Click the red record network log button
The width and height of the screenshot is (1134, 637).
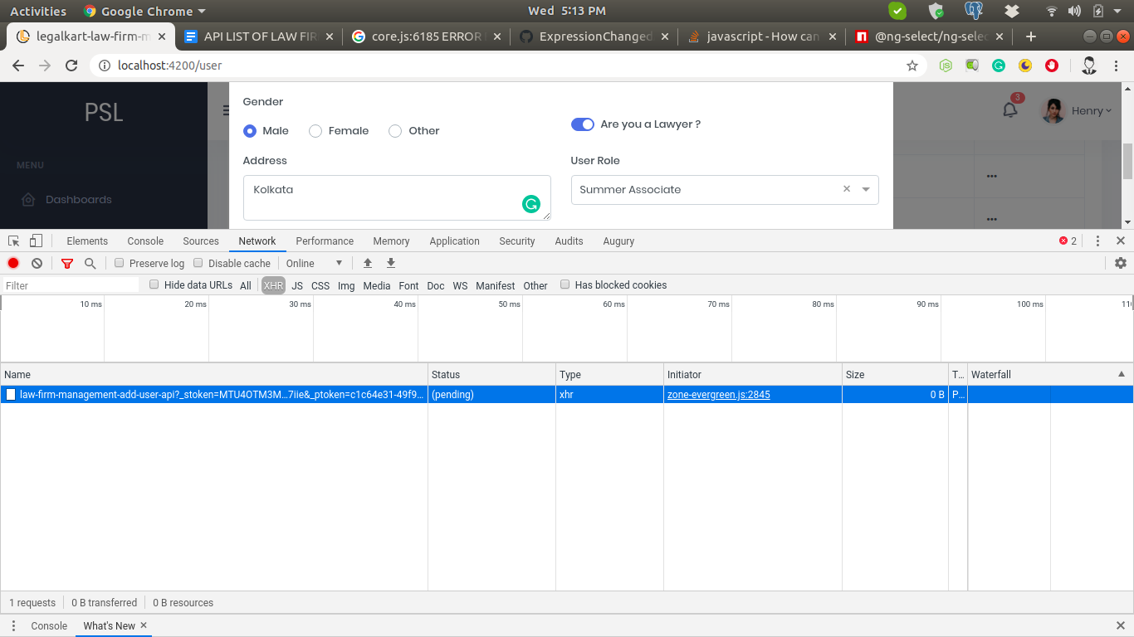[13, 263]
